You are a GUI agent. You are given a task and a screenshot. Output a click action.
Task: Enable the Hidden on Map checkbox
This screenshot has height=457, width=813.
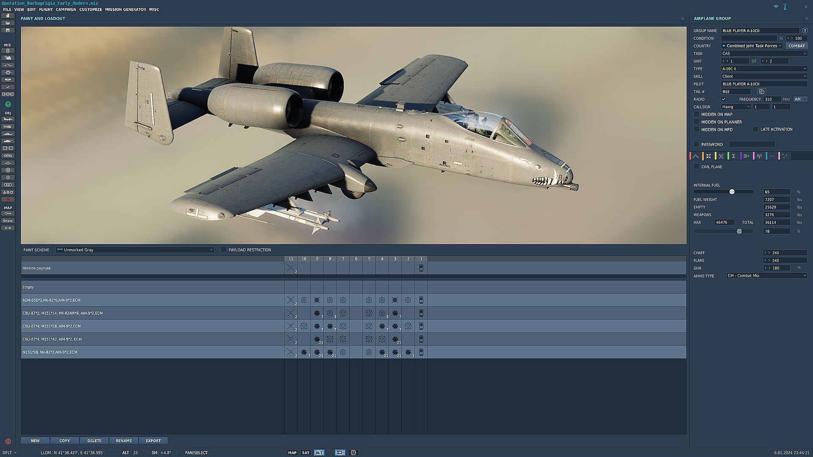click(697, 114)
